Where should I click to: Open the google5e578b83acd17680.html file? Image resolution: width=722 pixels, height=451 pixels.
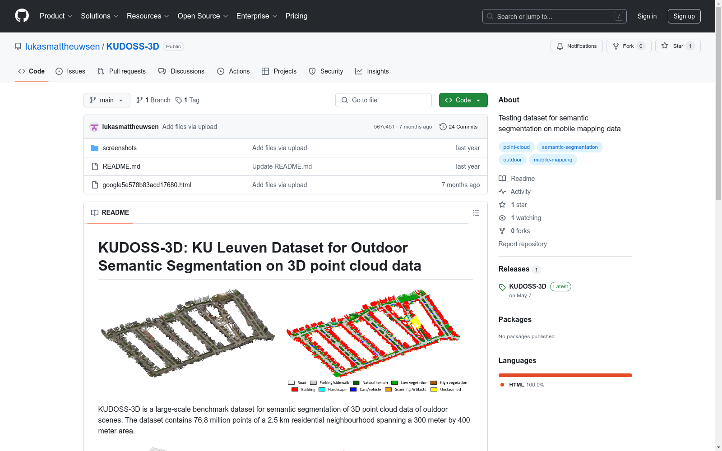coord(147,185)
